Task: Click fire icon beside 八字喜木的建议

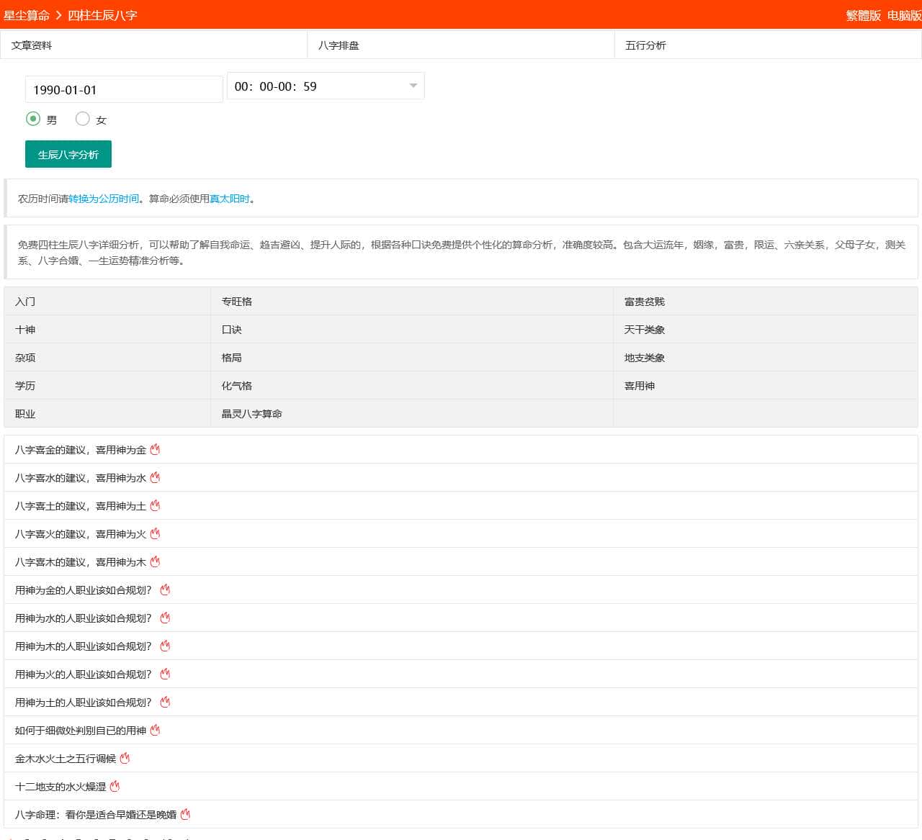Action: tap(155, 562)
